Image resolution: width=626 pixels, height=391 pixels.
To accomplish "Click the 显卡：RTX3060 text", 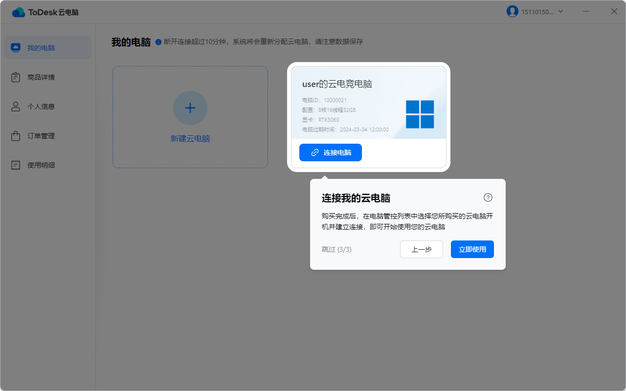I will point(320,120).
